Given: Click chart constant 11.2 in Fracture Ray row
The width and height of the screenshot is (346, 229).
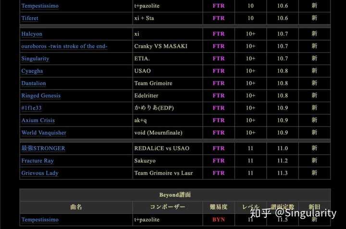Looking at the screenshot, I should (283, 160).
